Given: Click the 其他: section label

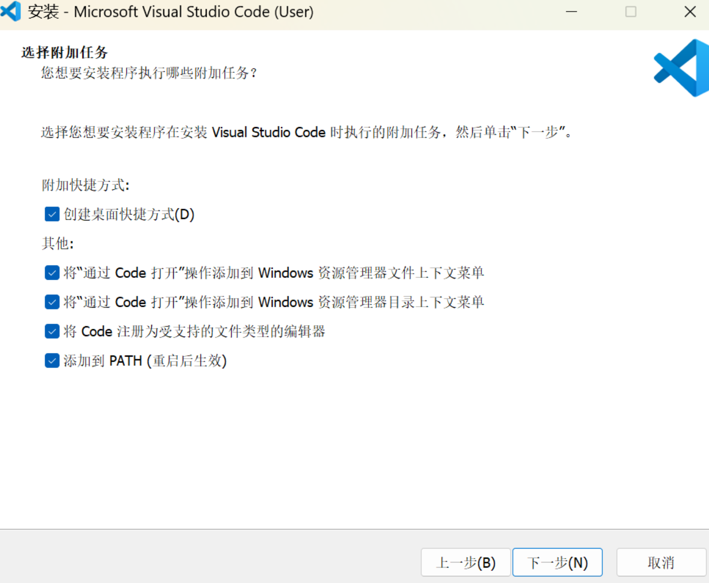Looking at the screenshot, I should [57, 243].
